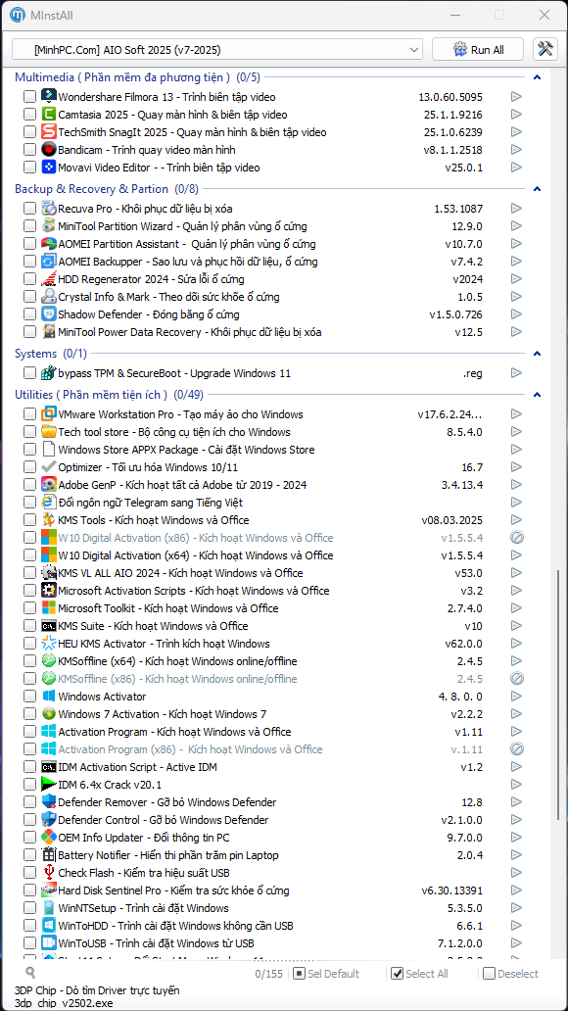Click the Adobe GenP icon
This screenshot has height=1011, width=568.
tap(48, 484)
